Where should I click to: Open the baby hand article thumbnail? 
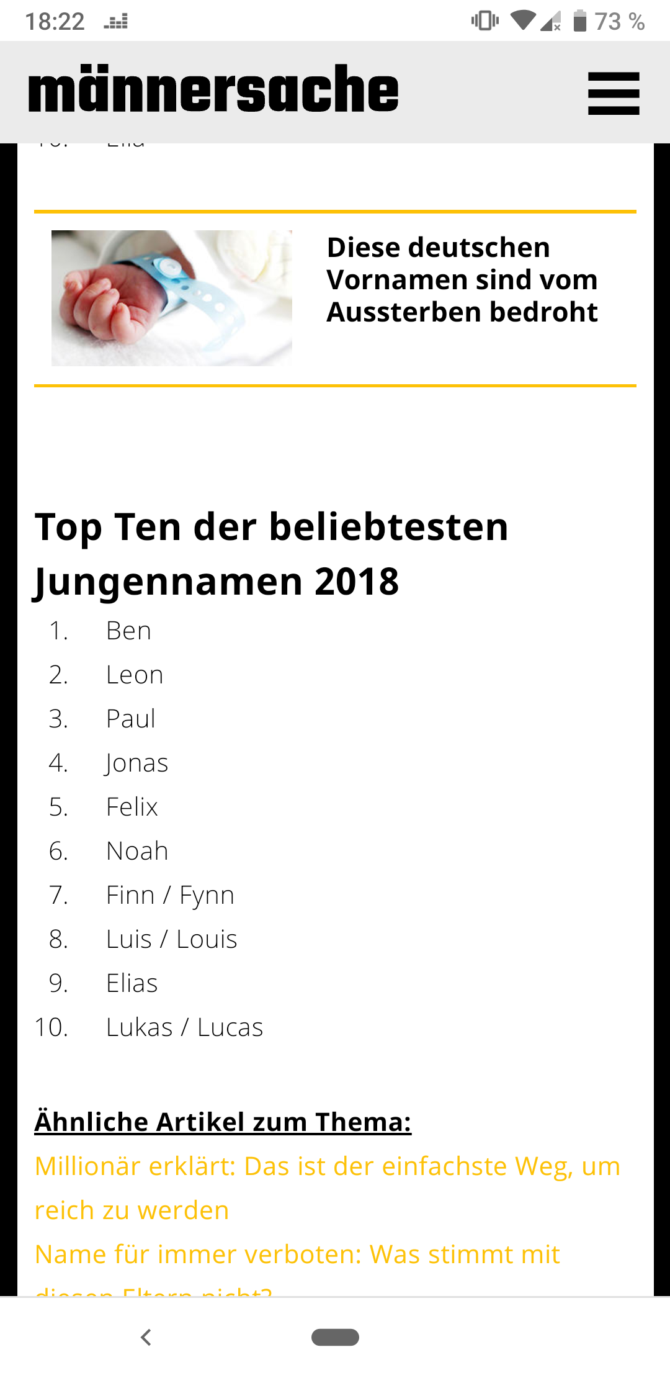pos(171,298)
